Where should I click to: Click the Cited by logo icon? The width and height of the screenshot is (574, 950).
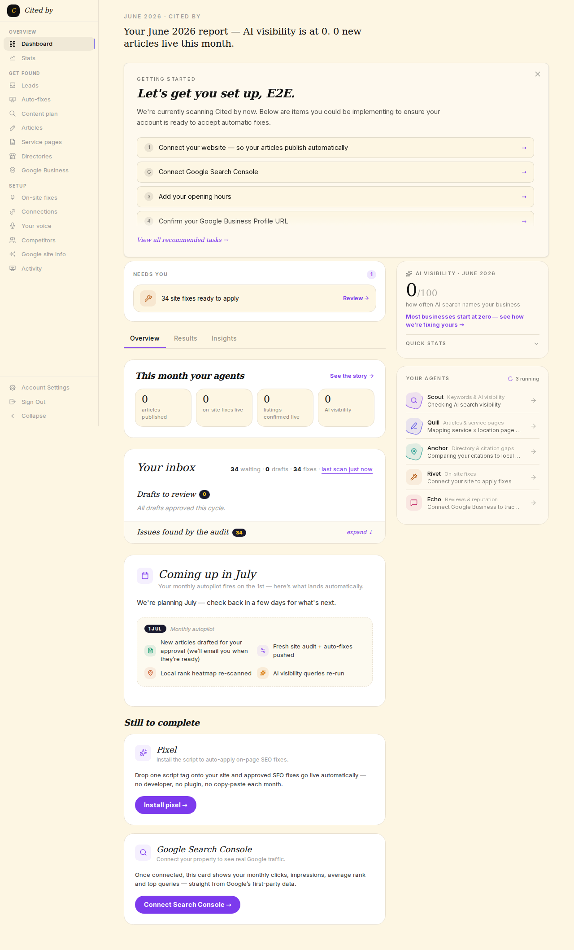click(x=13, y=10)
